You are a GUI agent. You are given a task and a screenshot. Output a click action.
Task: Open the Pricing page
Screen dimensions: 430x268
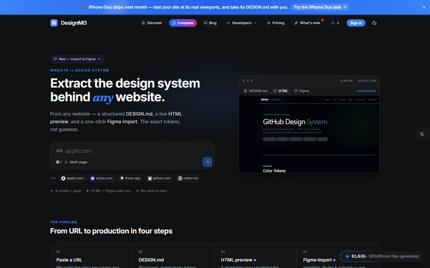276,23
